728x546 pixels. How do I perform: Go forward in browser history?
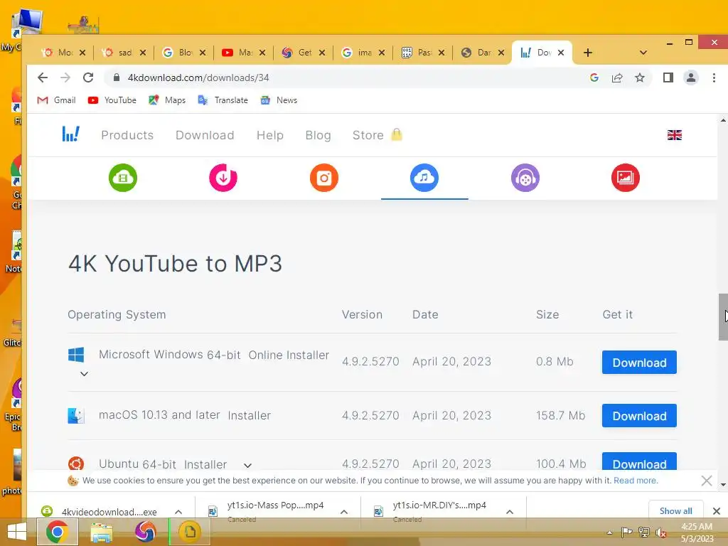(65, 77)
